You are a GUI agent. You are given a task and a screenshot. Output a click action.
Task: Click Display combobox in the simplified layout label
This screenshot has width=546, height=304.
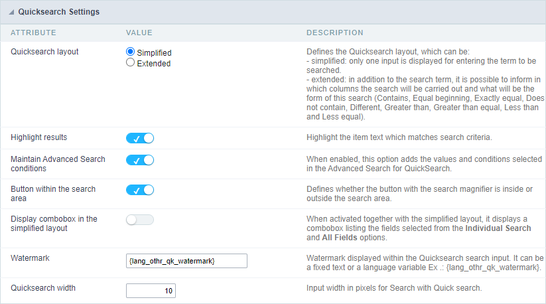(54, 224)
